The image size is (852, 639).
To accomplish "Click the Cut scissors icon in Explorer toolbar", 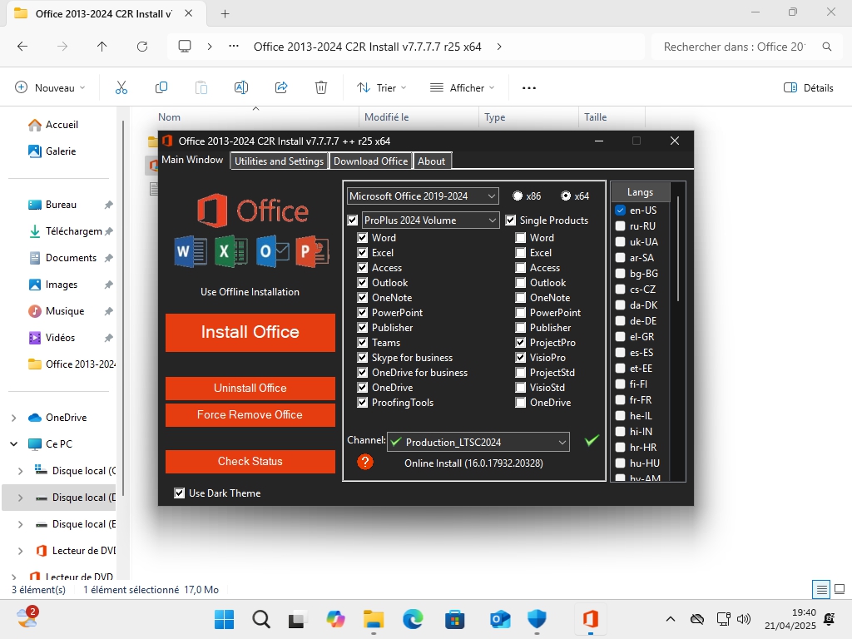I will [121, 87].
